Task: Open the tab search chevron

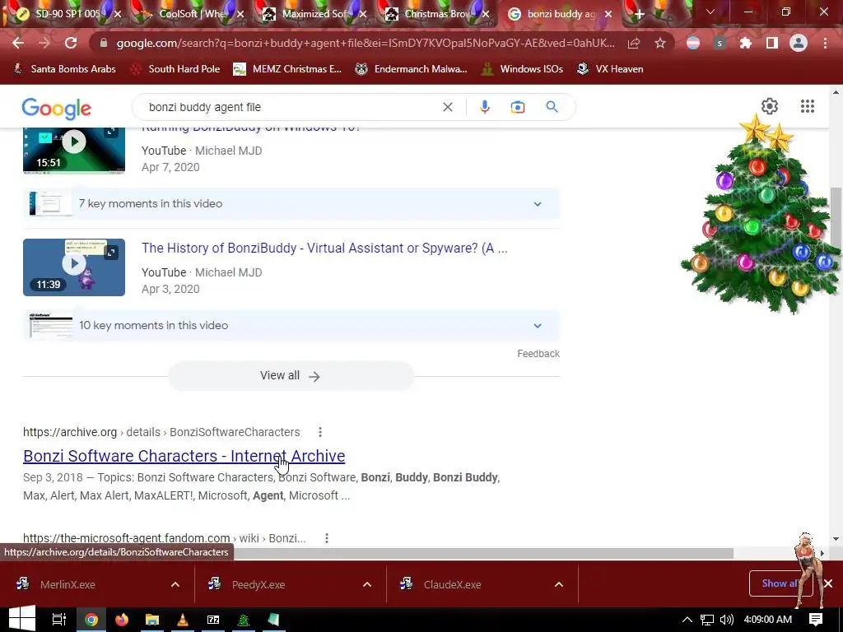Action: coord(710,12)
